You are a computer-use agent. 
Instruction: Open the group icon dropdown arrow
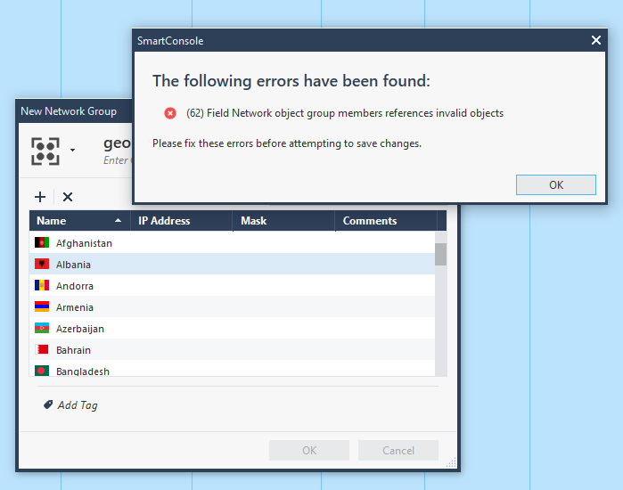pyautogui.click(x=73, y=150)
